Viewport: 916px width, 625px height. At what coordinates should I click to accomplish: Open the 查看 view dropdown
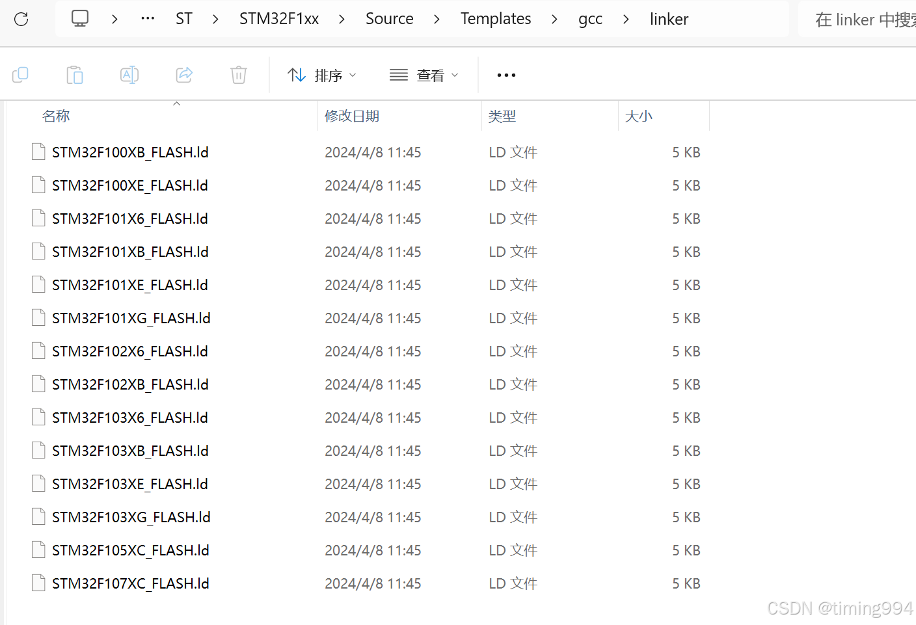[x=424, y=75]
